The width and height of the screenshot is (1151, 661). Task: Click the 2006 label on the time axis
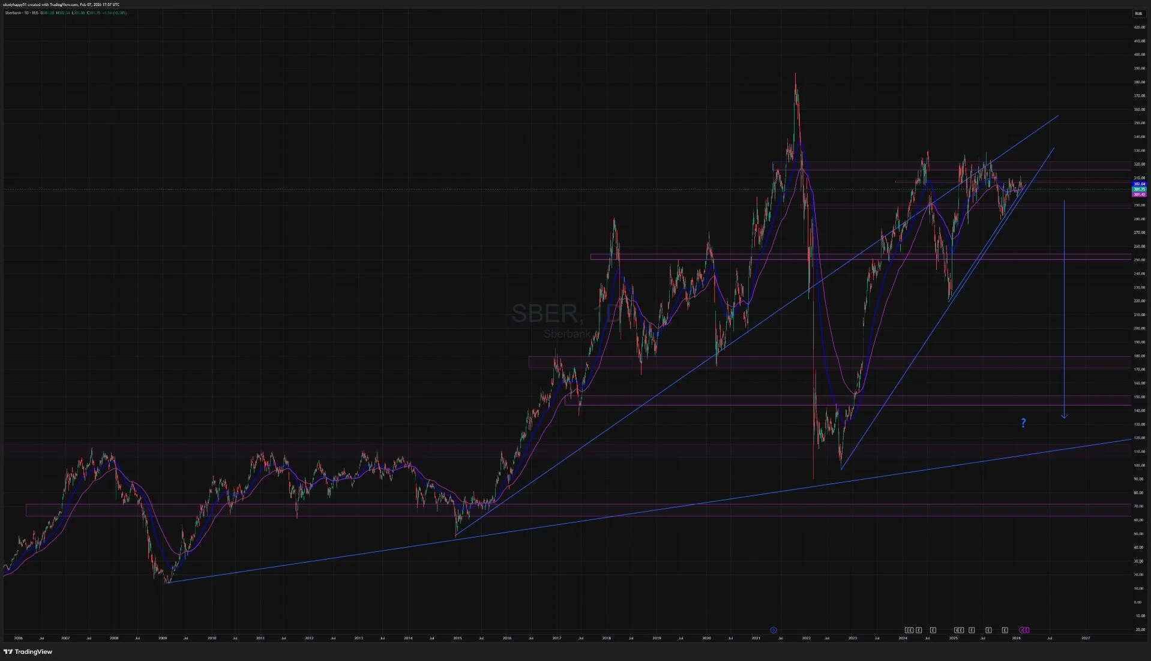tap(18, 638)
